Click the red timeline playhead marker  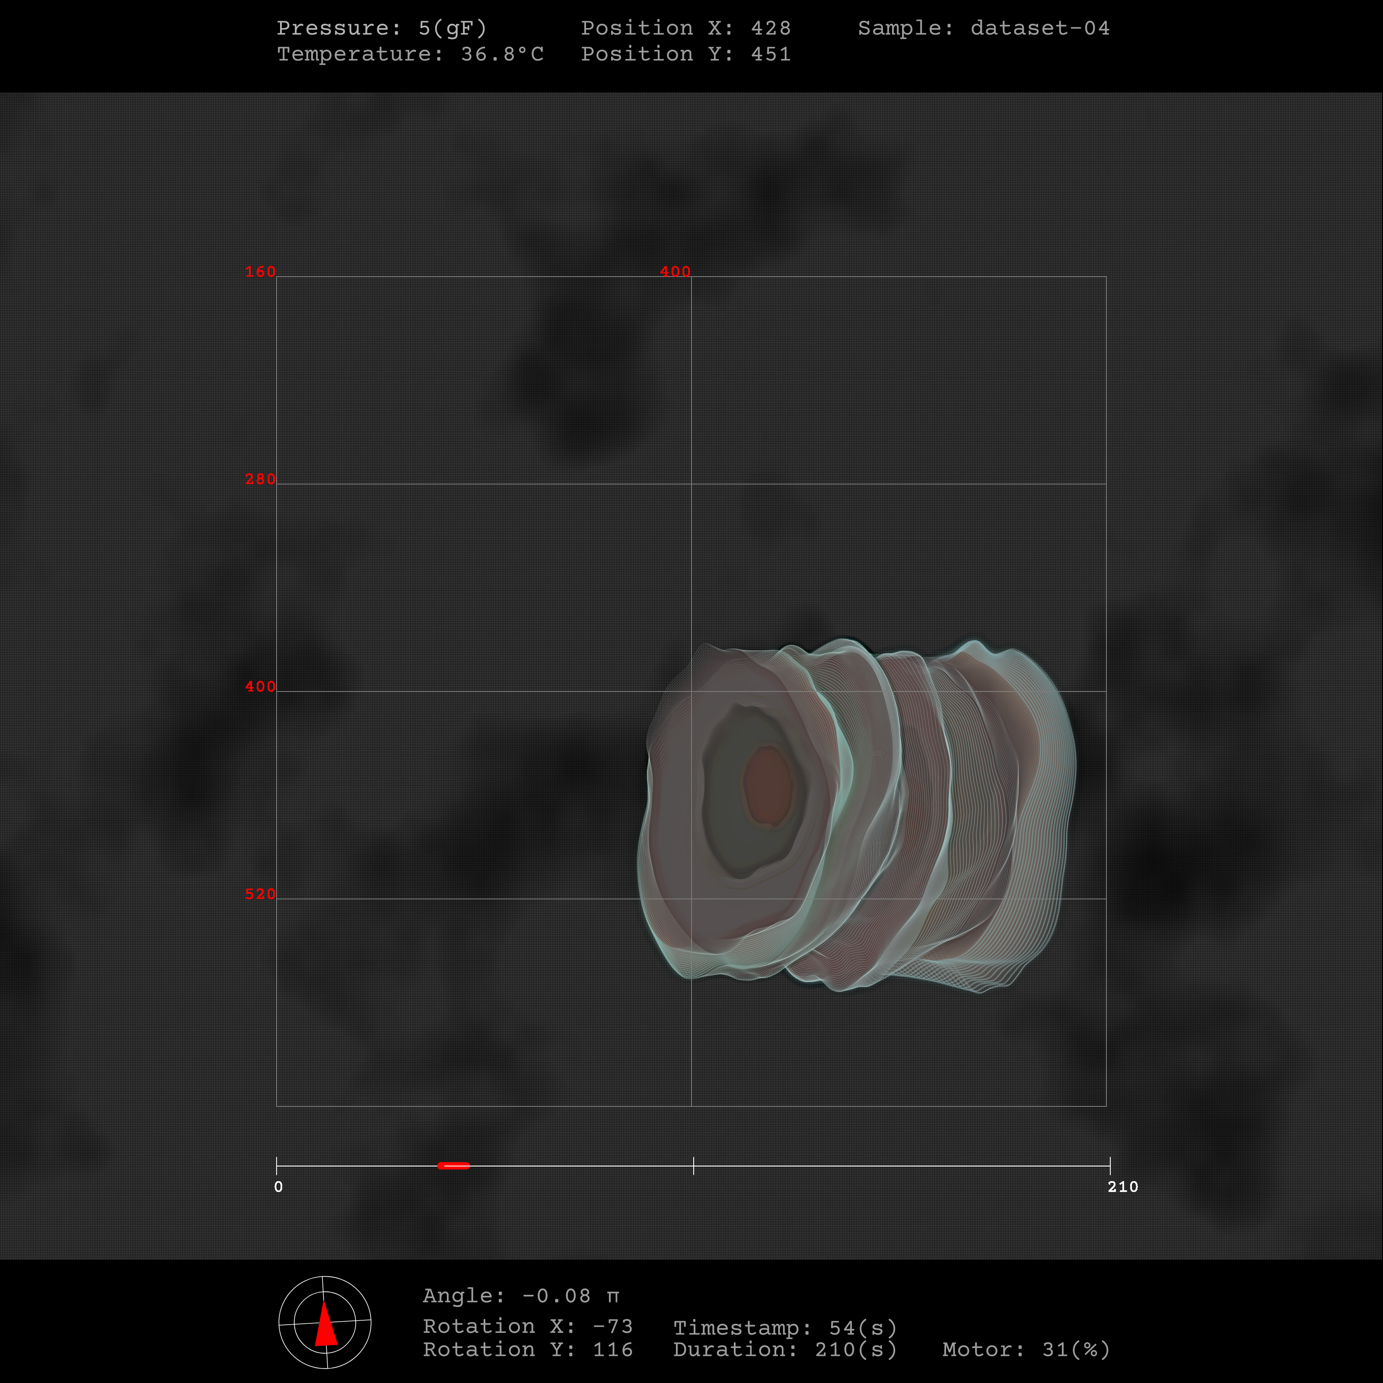pos(453,1165)
